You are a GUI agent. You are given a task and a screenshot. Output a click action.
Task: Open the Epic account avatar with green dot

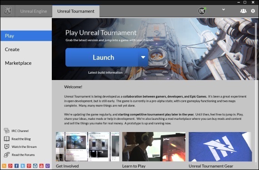pyautogui.click(x=202, y=11)
